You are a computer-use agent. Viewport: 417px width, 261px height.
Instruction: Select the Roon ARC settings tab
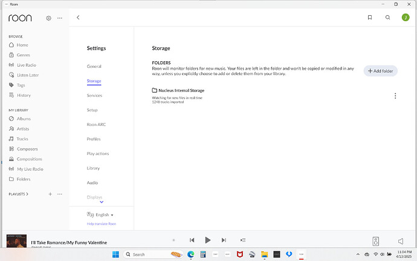pyautogui.click(x=96, y=125)
